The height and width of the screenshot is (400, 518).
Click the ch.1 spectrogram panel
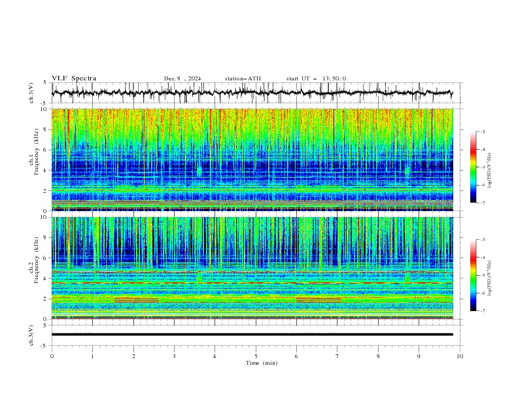(252, 159)
